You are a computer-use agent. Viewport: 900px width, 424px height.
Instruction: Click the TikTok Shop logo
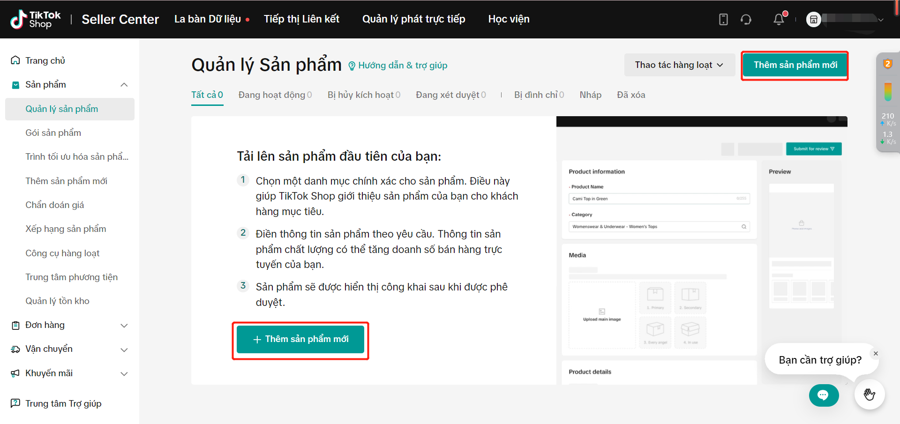point(36,19)
